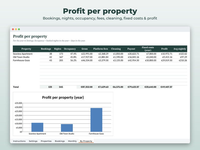200x150 pixels.
Task: Click Farmhouse Gozo gross €46,334.00
Action: pyautogui.click(x=87, y=60)
